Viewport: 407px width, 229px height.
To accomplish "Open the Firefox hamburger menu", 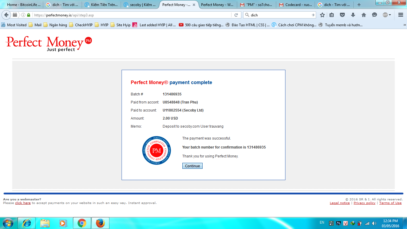I will (400, 15).
